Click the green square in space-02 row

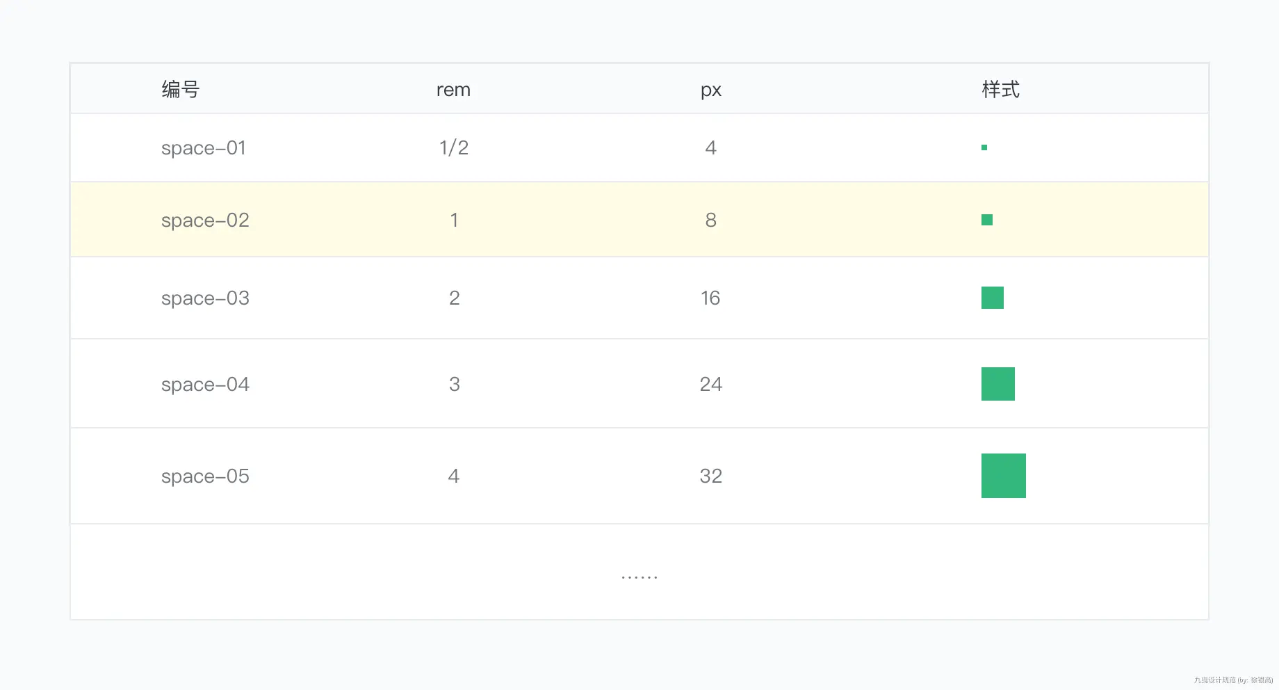pos(987,220)
